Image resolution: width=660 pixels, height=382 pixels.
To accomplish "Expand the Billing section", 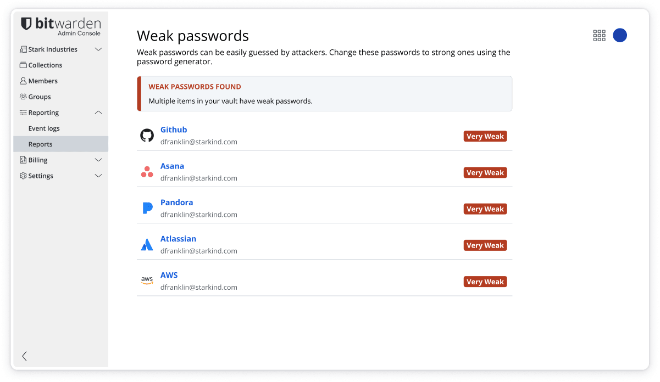I will click(98, 160).
